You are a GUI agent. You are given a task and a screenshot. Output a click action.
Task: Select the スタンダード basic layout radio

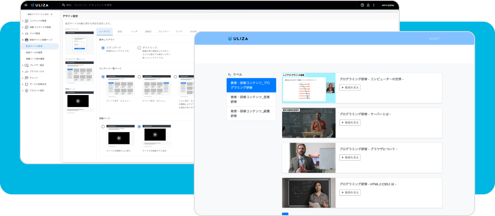point(103,48)
